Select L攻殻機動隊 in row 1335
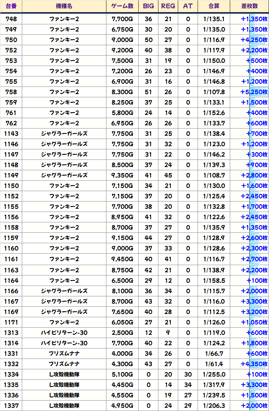 click(x=64, y=385)
